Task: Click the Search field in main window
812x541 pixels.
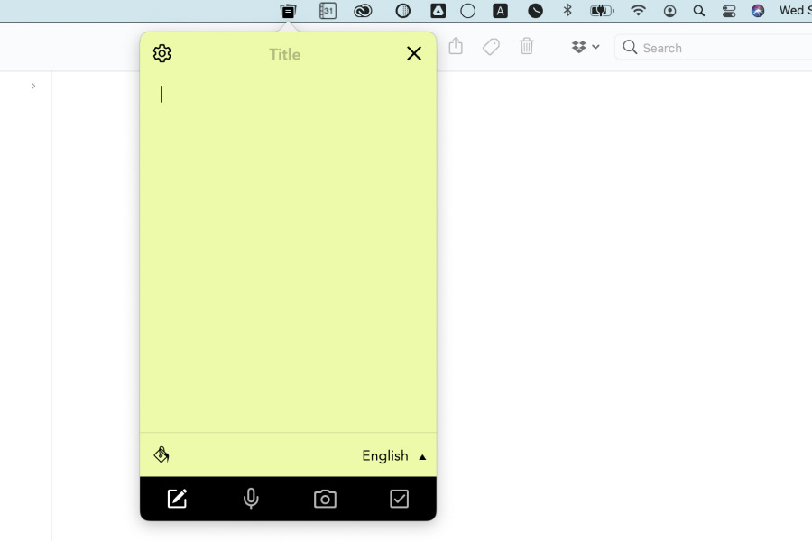Action: [x=713, y=48]
